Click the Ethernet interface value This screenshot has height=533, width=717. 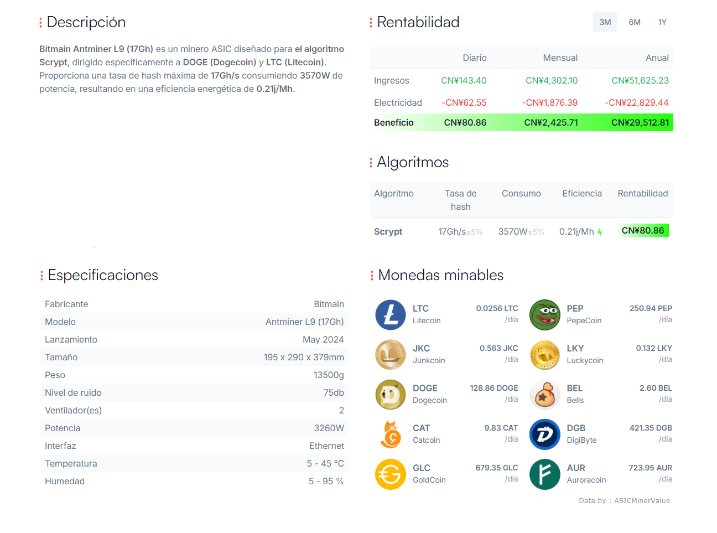pos(326,446)
